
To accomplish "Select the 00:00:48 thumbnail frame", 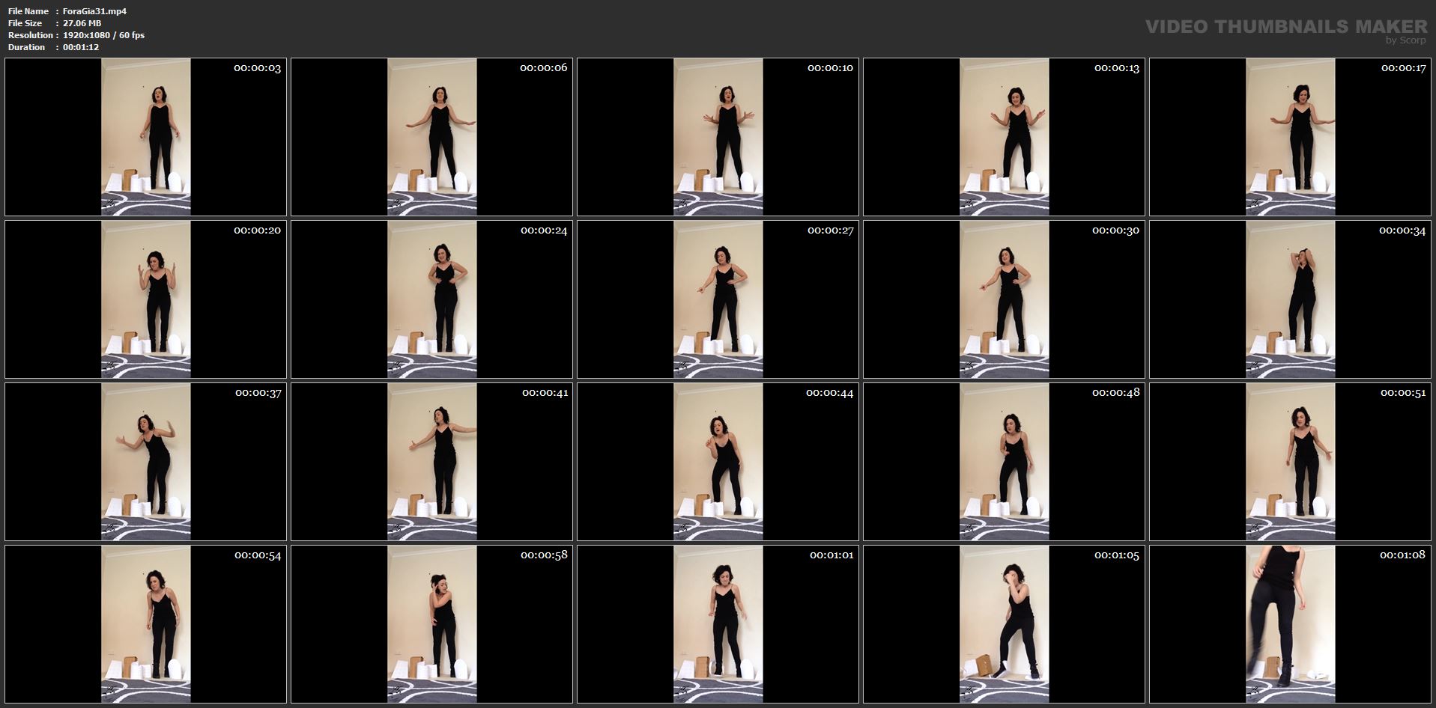I will pos(1005,462).
